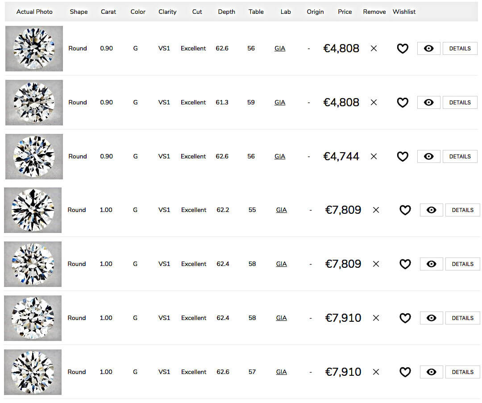Screen dimensions: 482x403
Task: Open the GIA certificate of the last diamond
Action: [x=281, y=372]
